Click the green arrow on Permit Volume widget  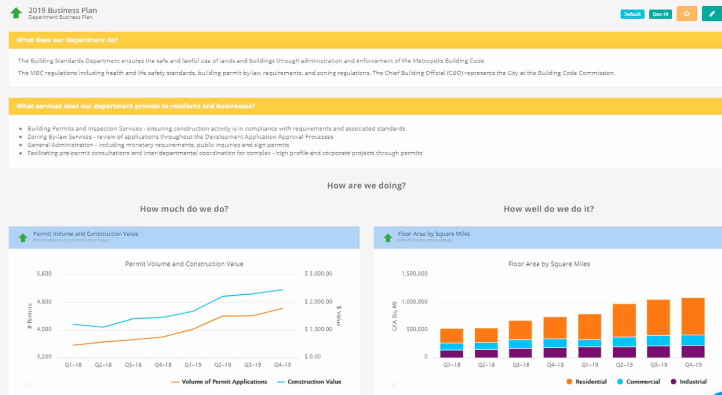[22, 237]
